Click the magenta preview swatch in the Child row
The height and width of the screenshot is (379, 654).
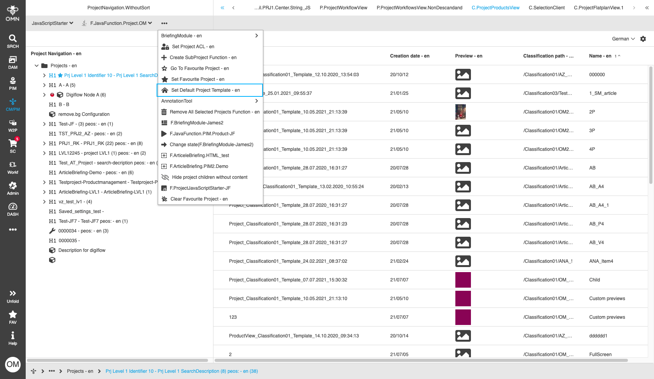[463, 279]
